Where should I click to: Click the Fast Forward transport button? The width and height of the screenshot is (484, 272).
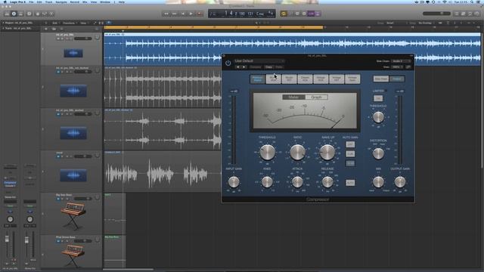click(x=175, y=14)
